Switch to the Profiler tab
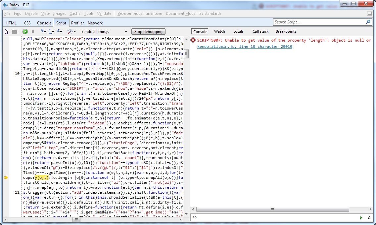 (x=77, y=23)
